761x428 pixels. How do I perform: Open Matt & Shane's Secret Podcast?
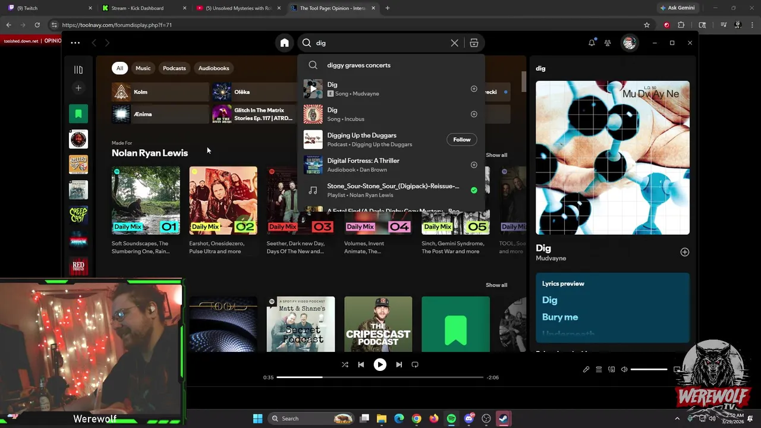point(301,324)
